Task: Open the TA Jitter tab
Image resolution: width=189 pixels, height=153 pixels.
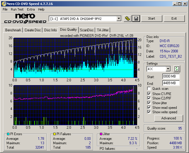Action: 103,30
